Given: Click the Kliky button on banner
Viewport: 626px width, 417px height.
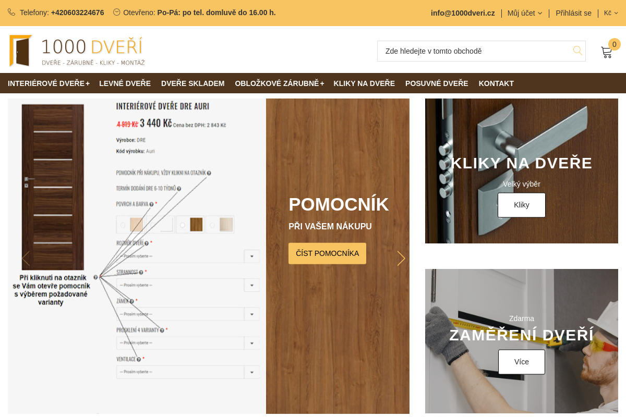Looking at the screenshot, I should pyautogui.click(x=522, y=205).
